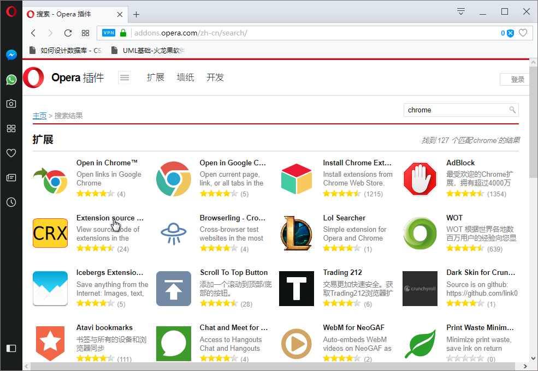Open Scroll To Top Button icon

point(174,289)
